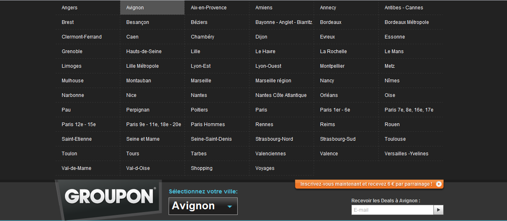Select Avignon from the city list
This screenshot has height=221, width=507.
point(135,8)
